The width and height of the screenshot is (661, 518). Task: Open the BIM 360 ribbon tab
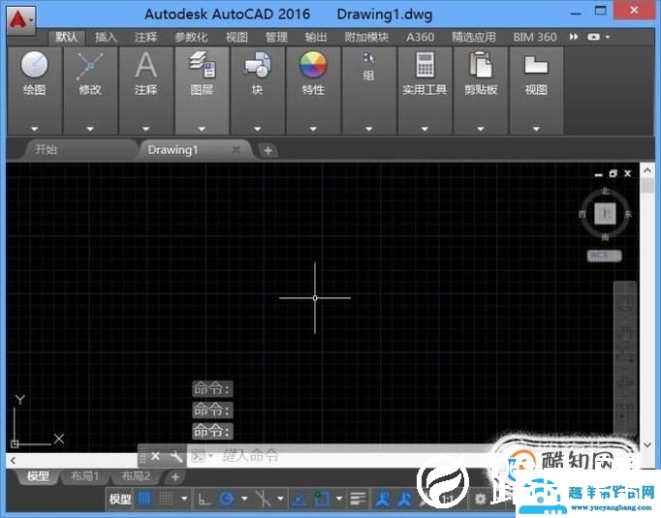coord(535,38)
